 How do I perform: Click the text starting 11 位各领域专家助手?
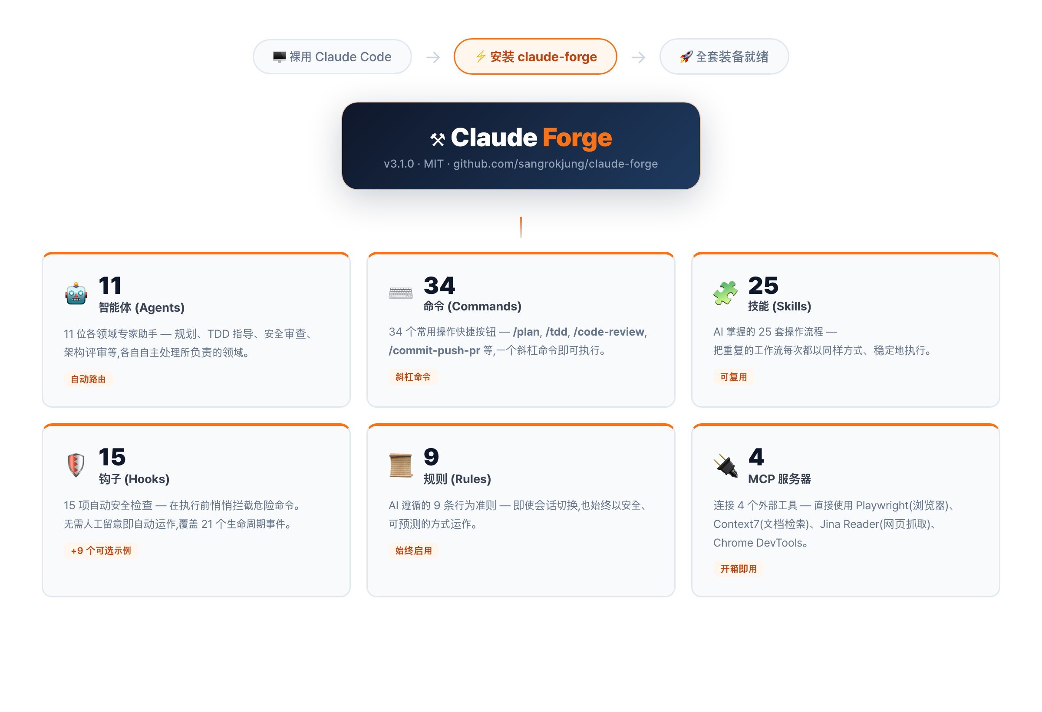[x=189, y=343]
